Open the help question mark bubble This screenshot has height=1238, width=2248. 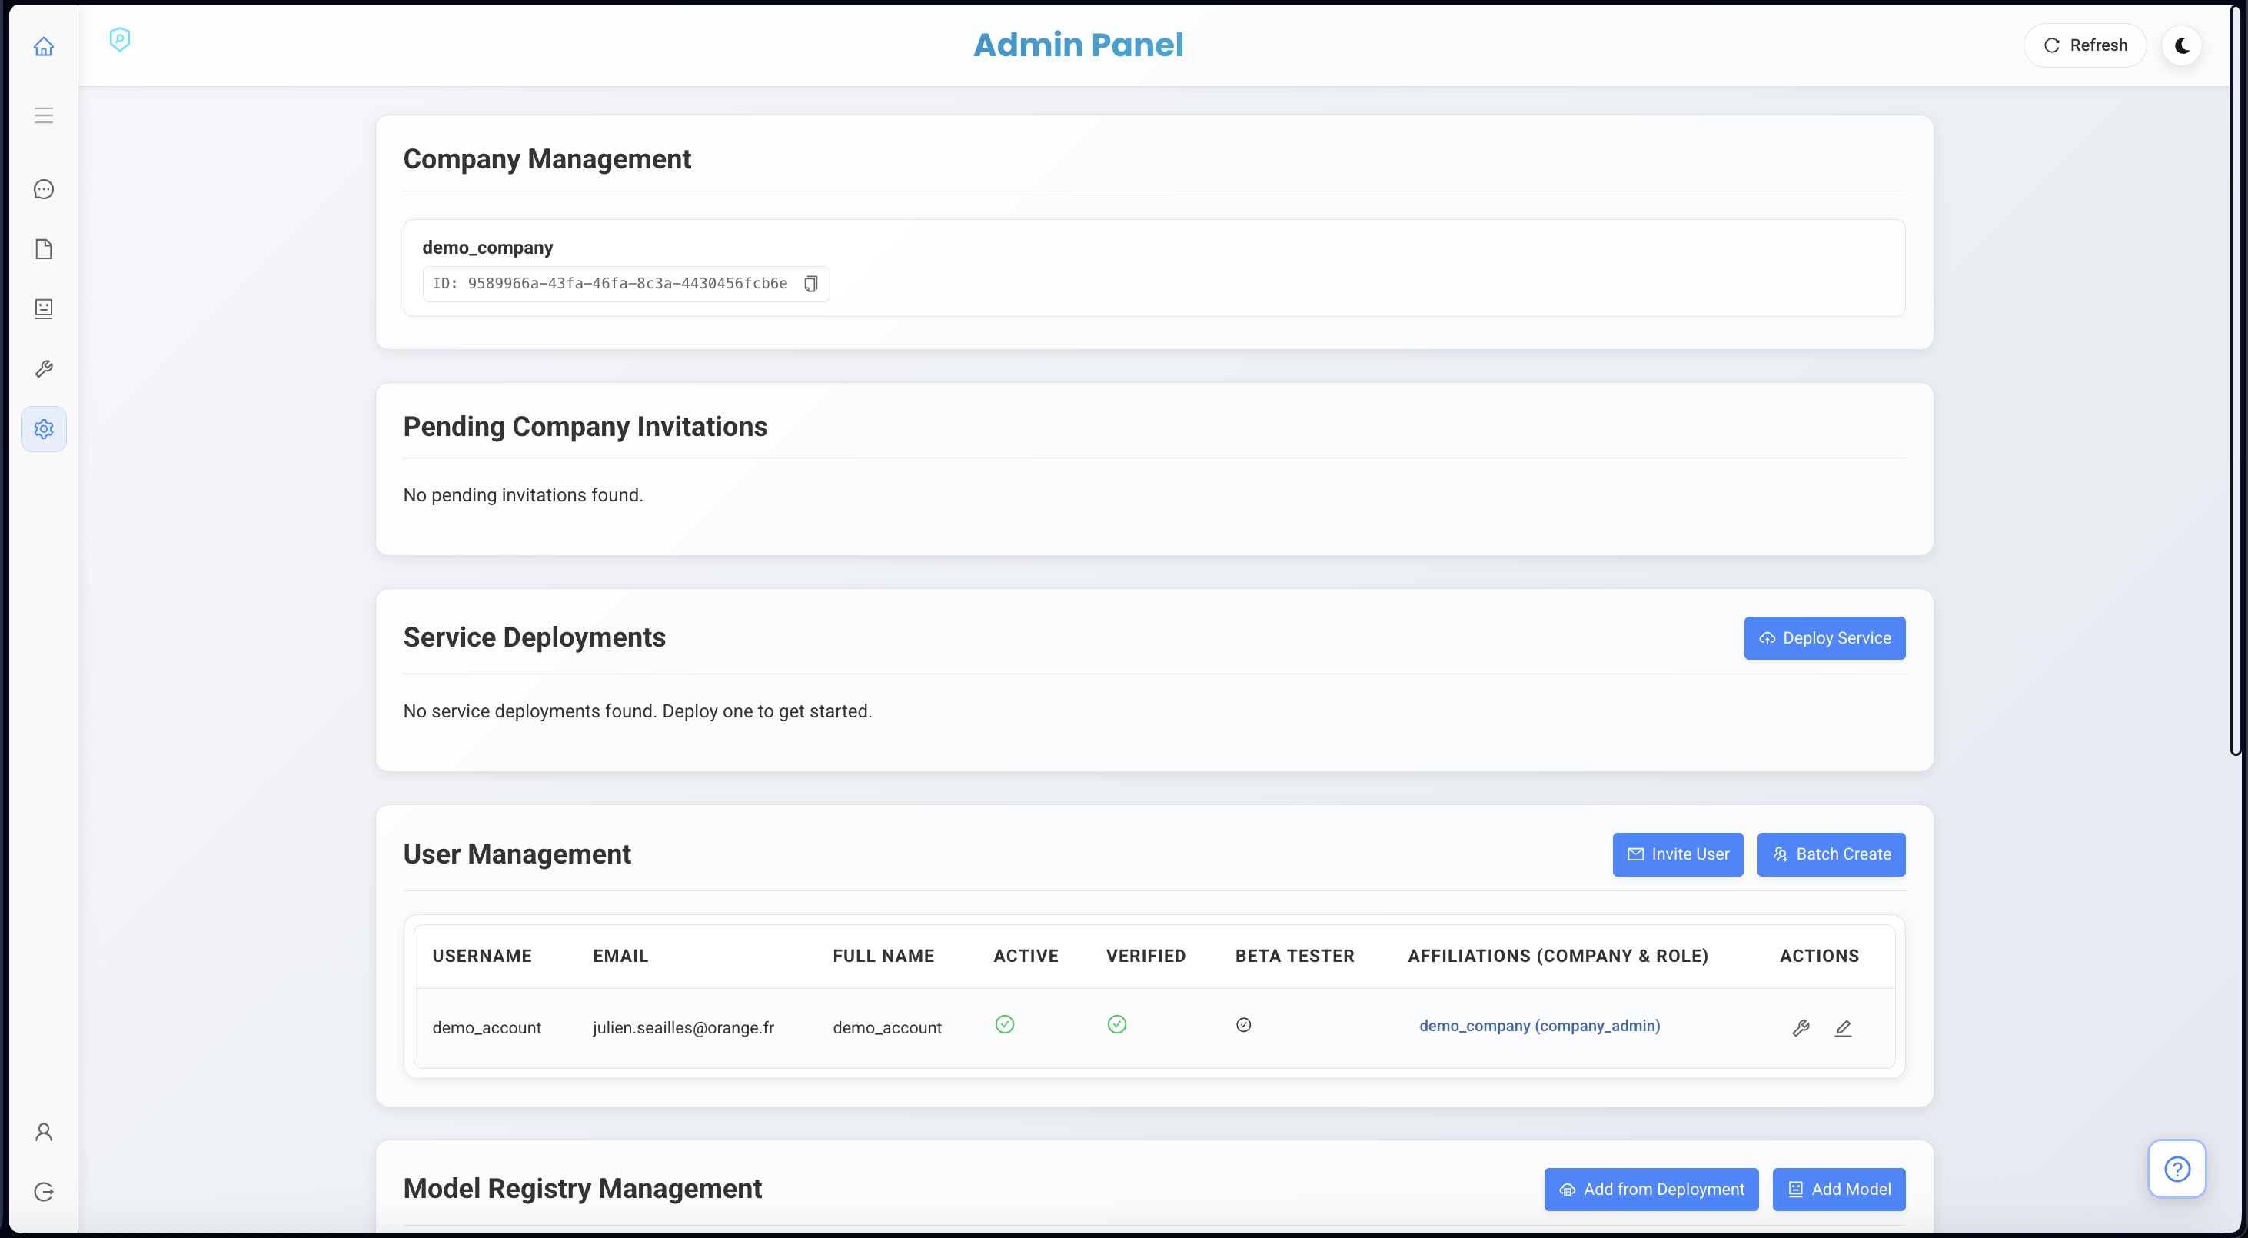[x=2177, y=1169]
